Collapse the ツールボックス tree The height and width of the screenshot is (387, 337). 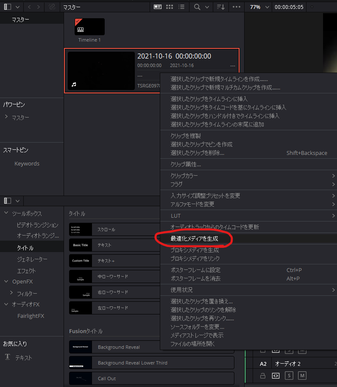pyautogui.click(x=6, y=213)
